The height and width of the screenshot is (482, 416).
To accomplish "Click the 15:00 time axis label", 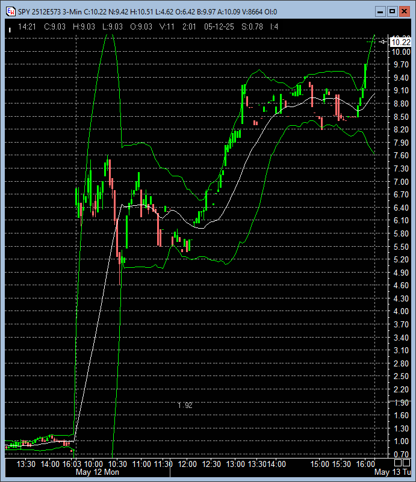I will pyautogui.click(x=320, y=464).
